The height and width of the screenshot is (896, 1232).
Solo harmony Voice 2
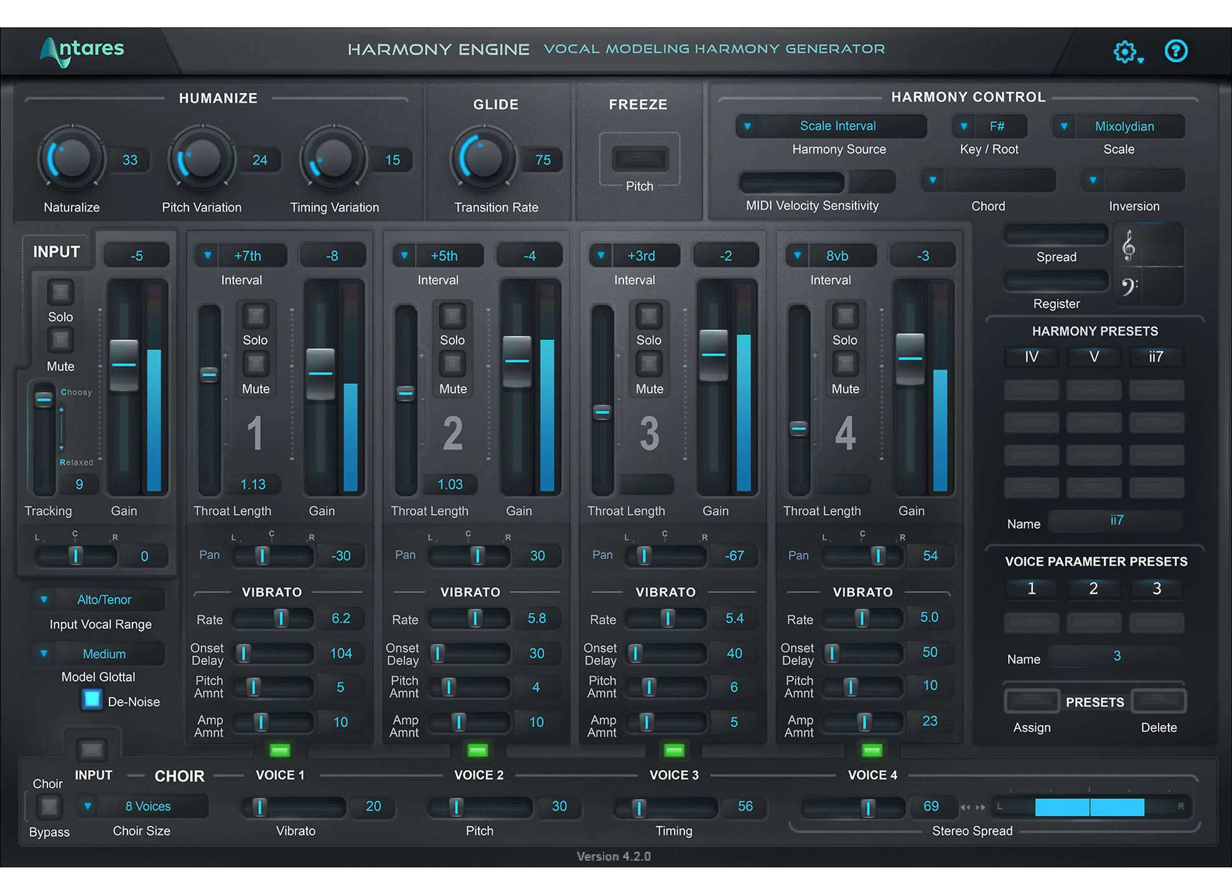(452, 315)
